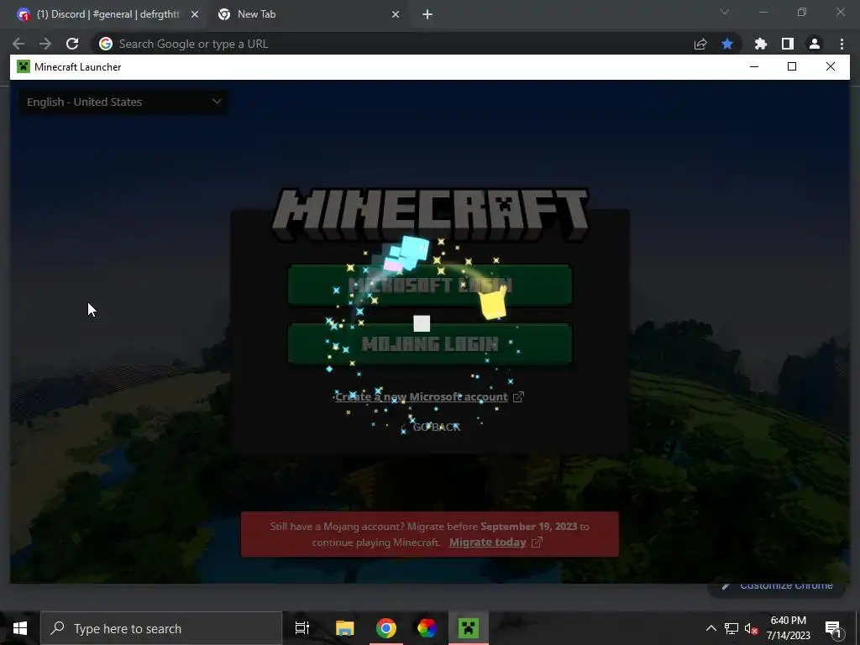Maximize the Minecraft Launcher window
860x645 pixels.
(x=792, y=67)
